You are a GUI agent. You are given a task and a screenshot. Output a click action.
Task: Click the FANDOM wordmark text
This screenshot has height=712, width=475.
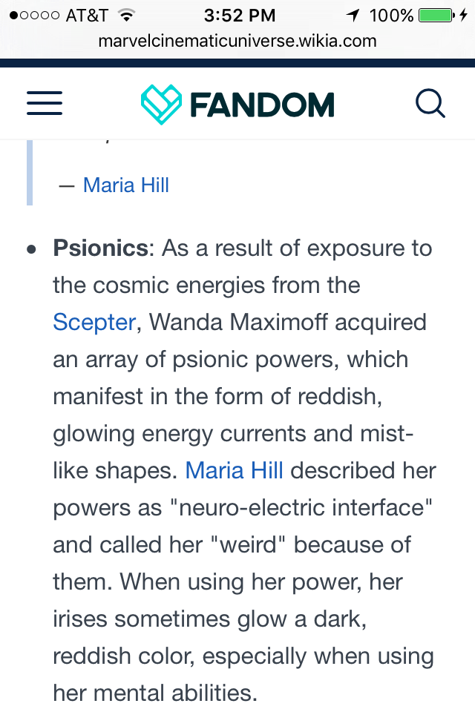262,105
